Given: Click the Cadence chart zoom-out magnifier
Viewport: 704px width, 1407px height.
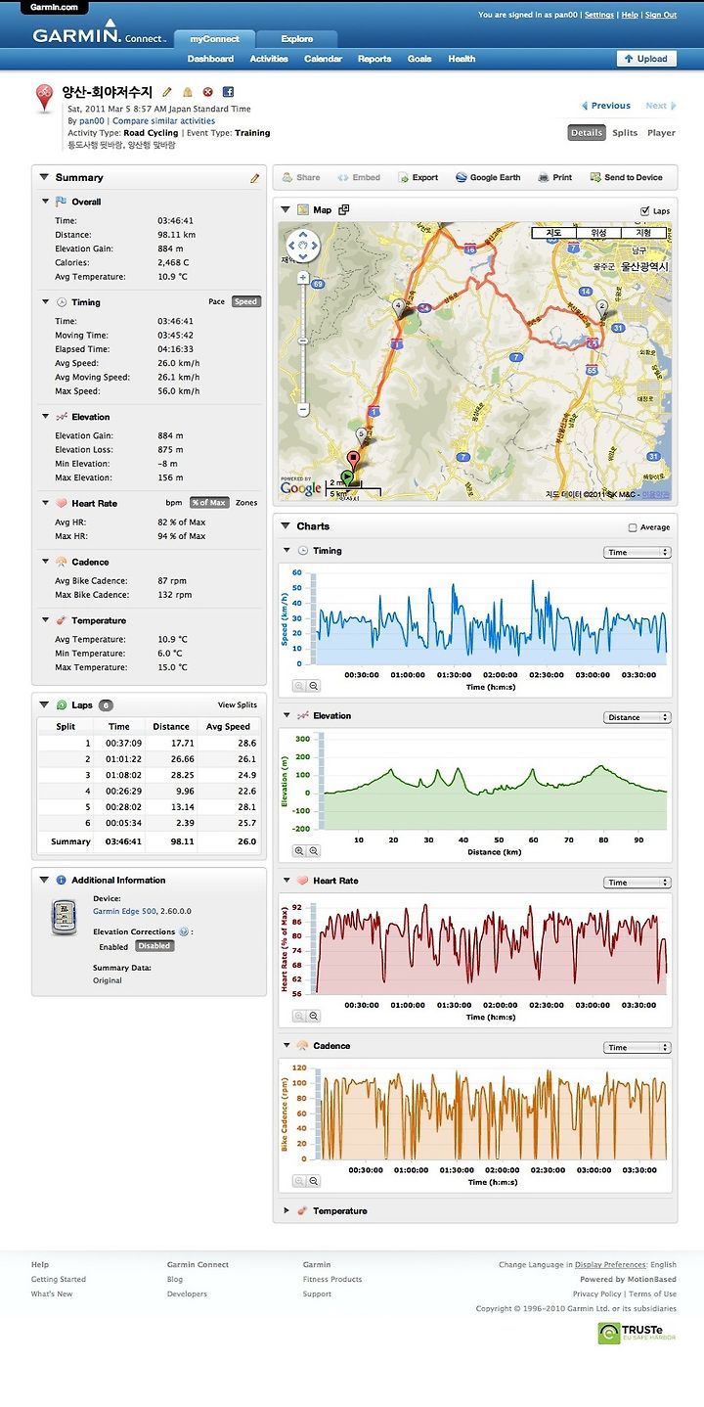Looking at the screenshot, I should point(313,1182).
